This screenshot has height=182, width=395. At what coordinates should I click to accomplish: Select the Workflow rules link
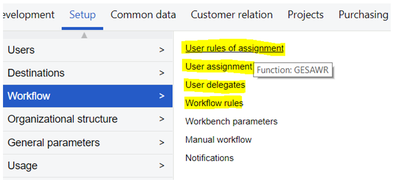(x=214, y=103)
